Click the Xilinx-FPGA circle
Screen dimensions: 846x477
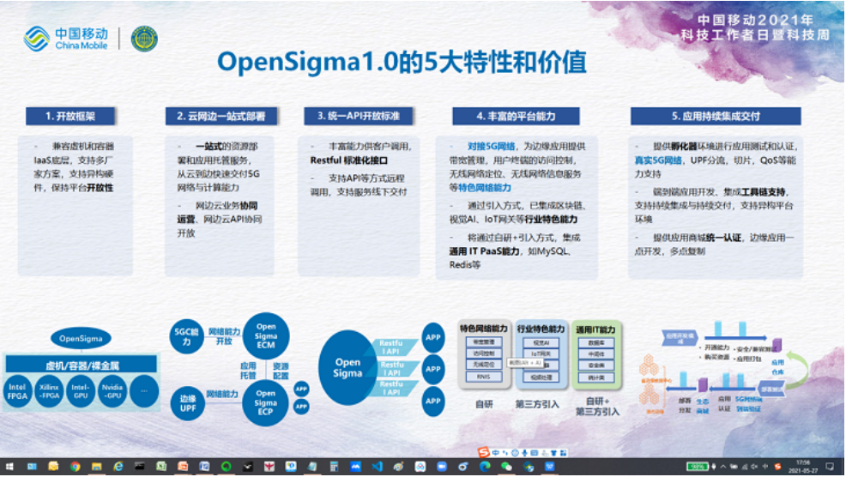pos(49,391)
